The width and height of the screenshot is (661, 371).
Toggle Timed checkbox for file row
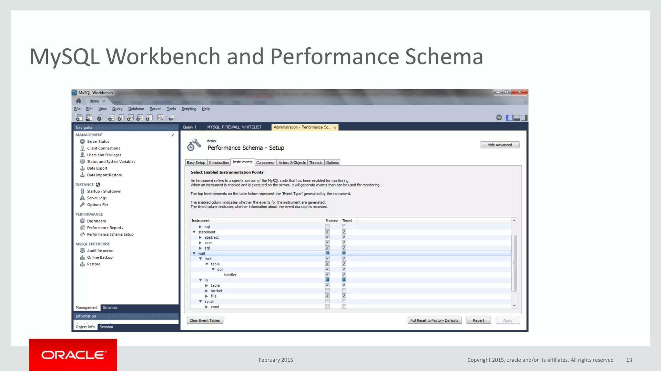click(344, 296)
